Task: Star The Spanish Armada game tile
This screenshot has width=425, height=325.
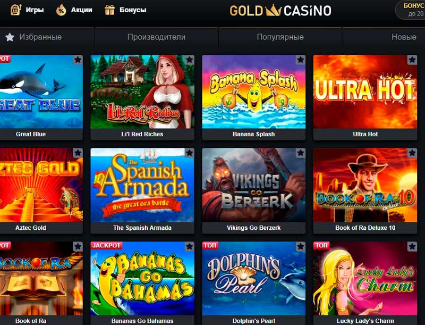Action: (190, 153)
